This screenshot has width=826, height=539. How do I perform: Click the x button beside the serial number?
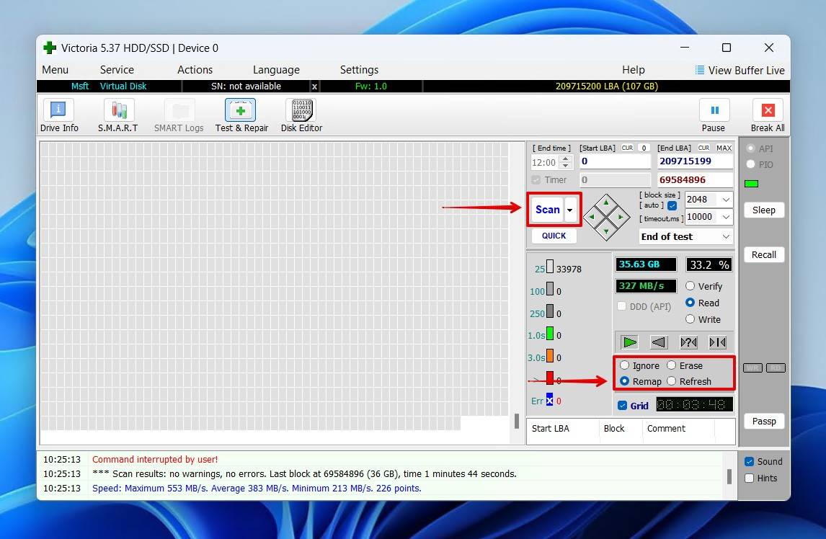tap(314, 86)
